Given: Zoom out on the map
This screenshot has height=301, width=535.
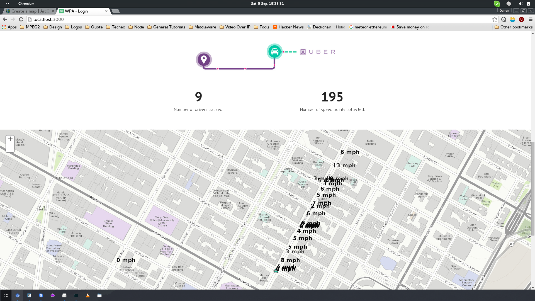Looking at the screenshot, I should [x=10, y=148].
